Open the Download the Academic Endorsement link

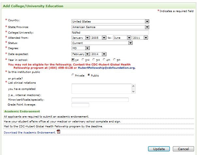29,133
